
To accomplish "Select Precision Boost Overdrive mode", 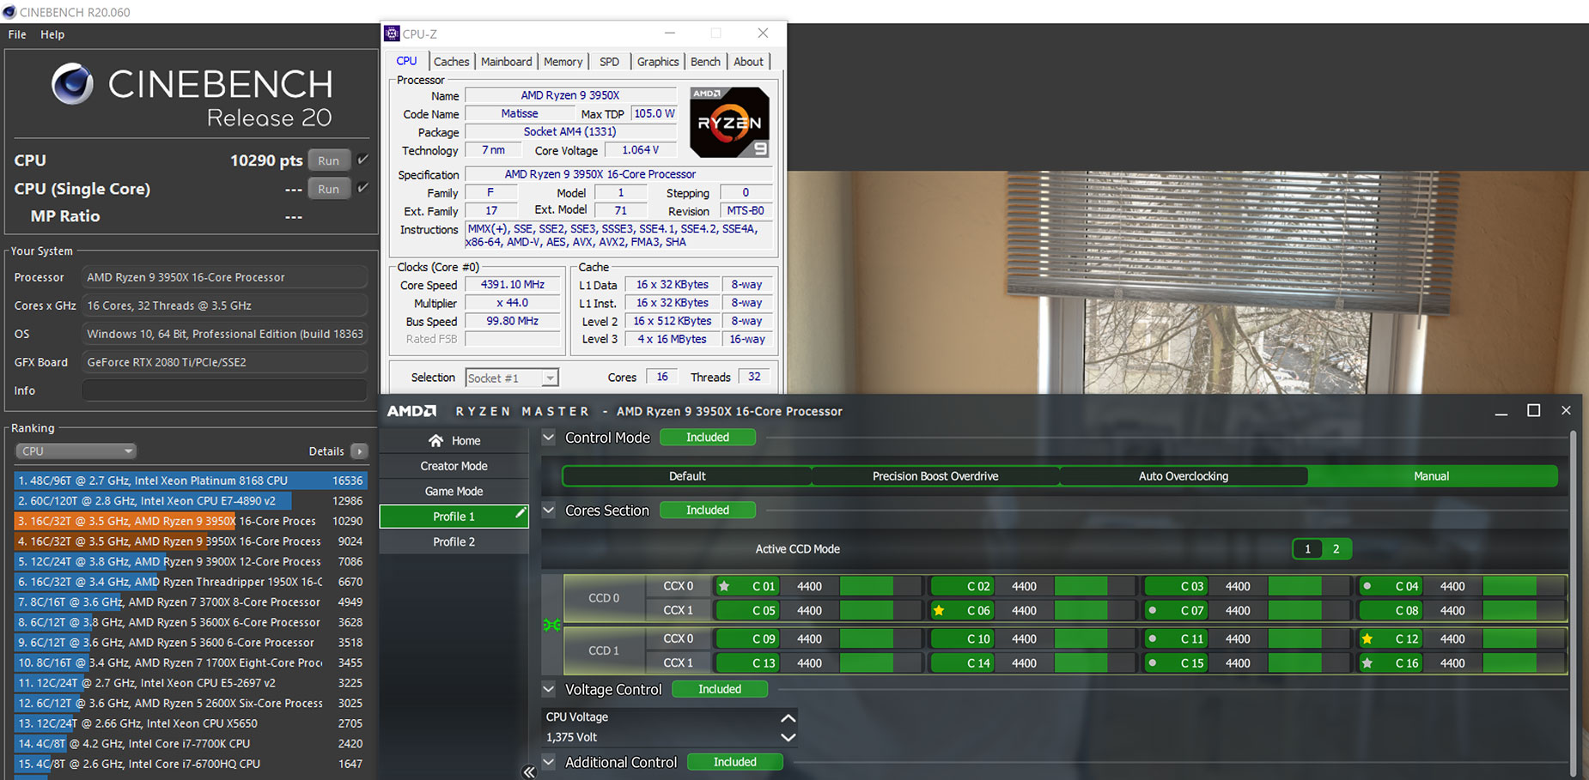I will tap(935, 476).
